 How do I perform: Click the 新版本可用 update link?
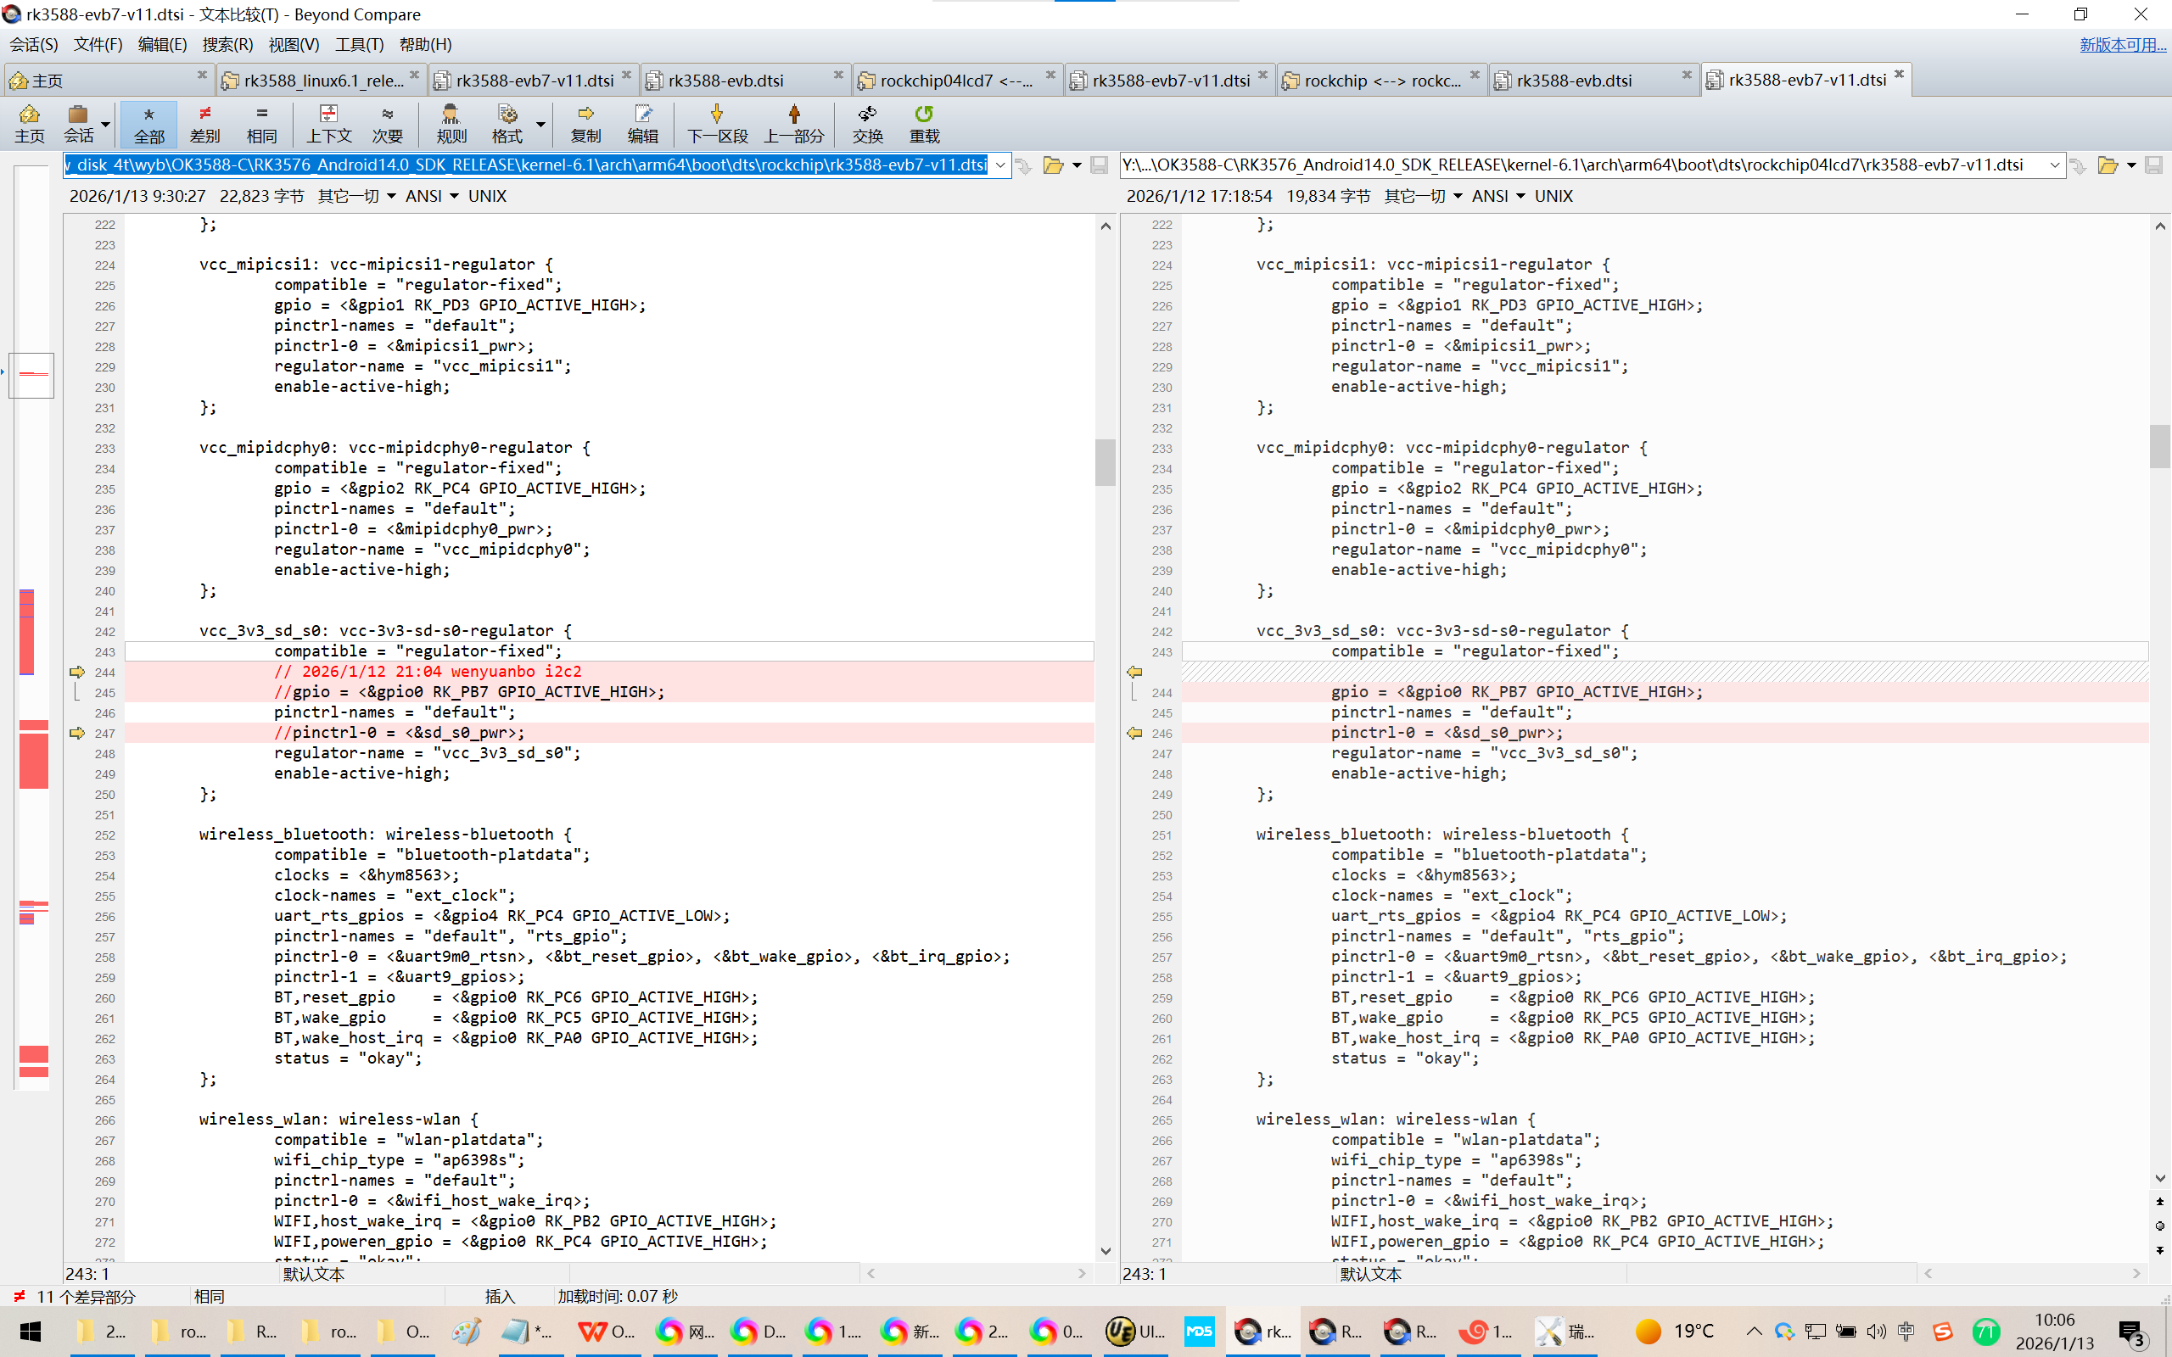(x=2122, y=44)
